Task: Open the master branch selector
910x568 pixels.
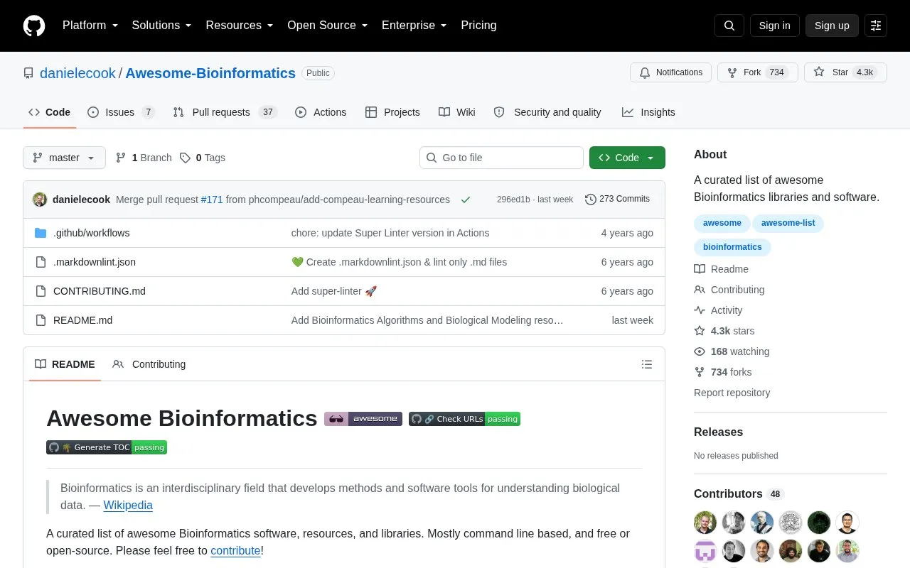Action: pos(64,158)
